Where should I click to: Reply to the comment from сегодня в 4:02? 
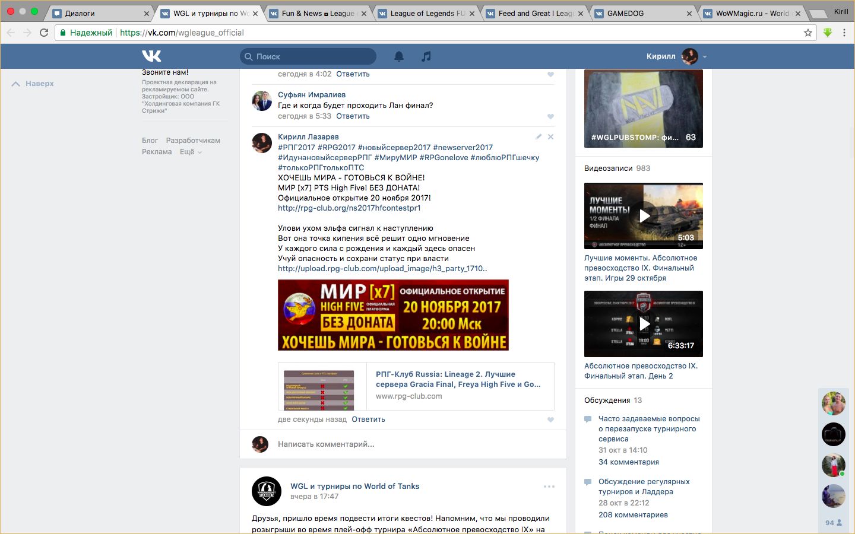[x=353, y=74]
